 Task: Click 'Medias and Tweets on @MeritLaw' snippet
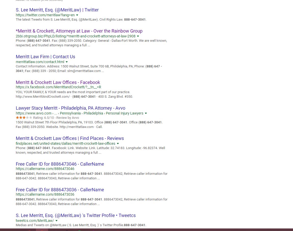point(81,225)
